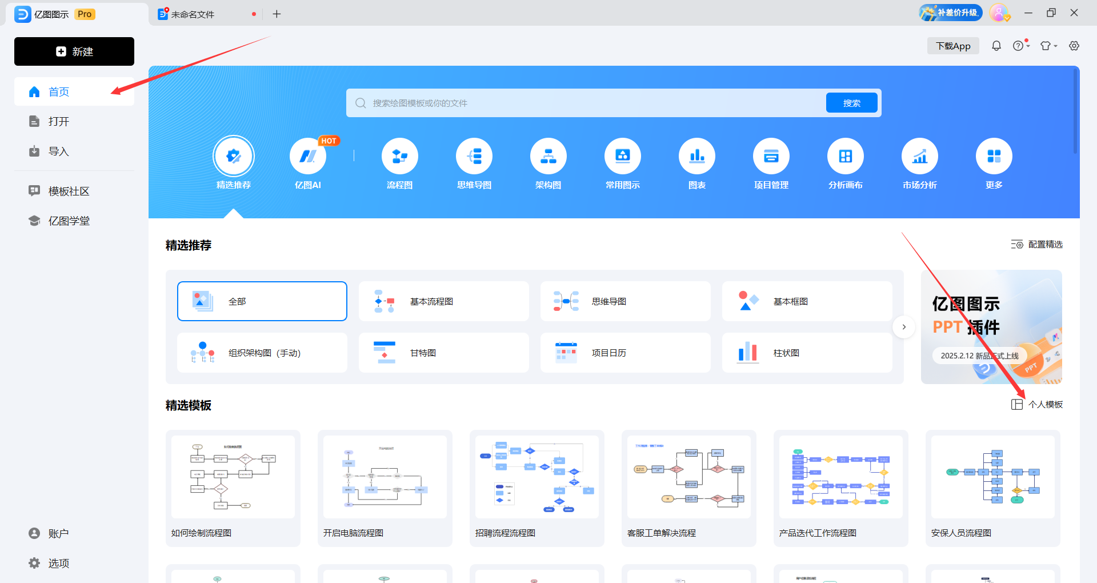Choose the 项目日历 diagram type
The image size is (1097, 583).
(626, 353)
